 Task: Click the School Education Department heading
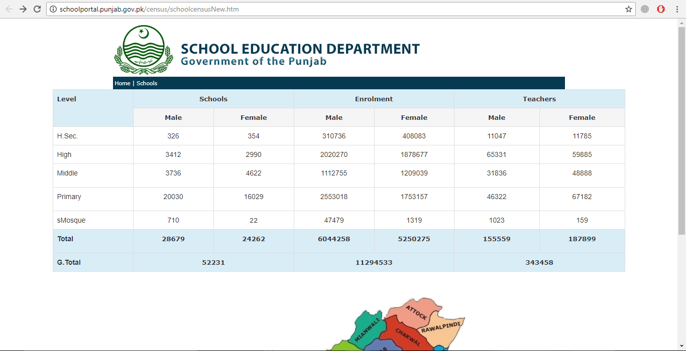pyautogui.click(x=300, y=49)
